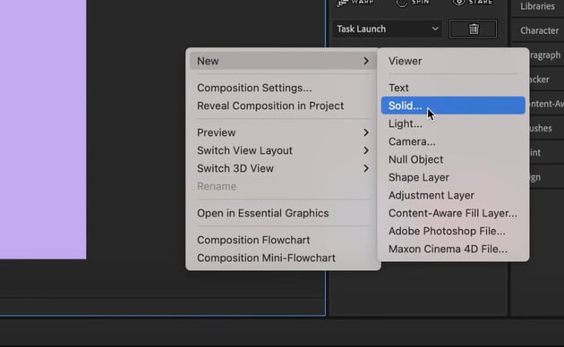Create a new Shape Layer

453,177
